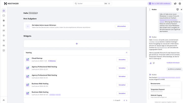
Task: Open the Emails envelope icon in sidebar
Action: pyautogui.click(x=4, y=30)
